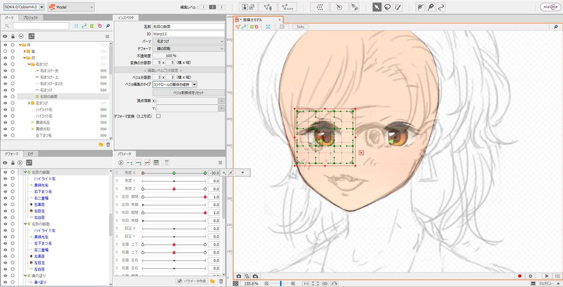Click the canvas settings gear icon
The width and height of the screenshot is (563, 287).
[531, 277]
